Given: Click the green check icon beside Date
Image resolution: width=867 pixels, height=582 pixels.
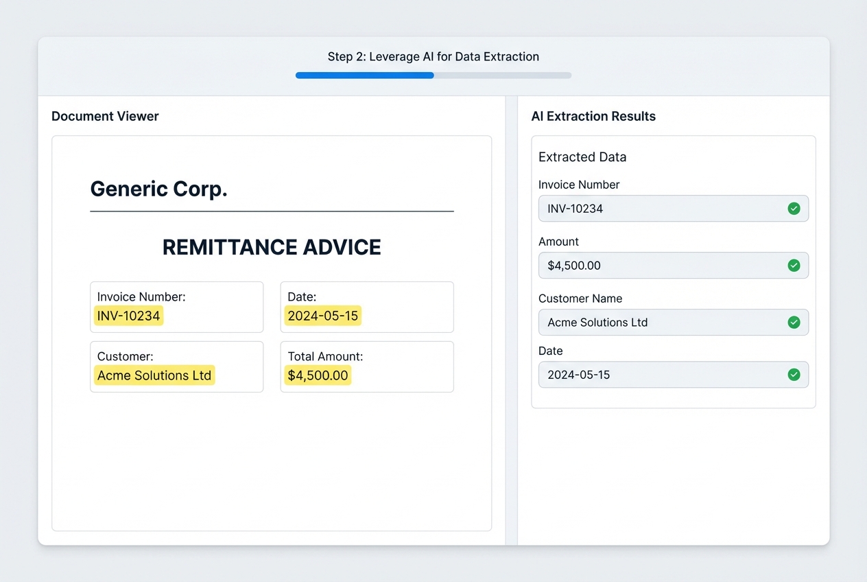Looking at the screenshot, I should [794, 375].
